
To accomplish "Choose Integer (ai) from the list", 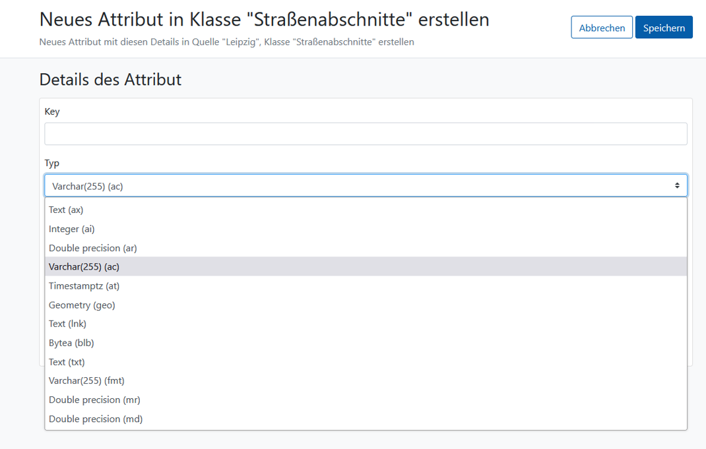I will (366, 229).
